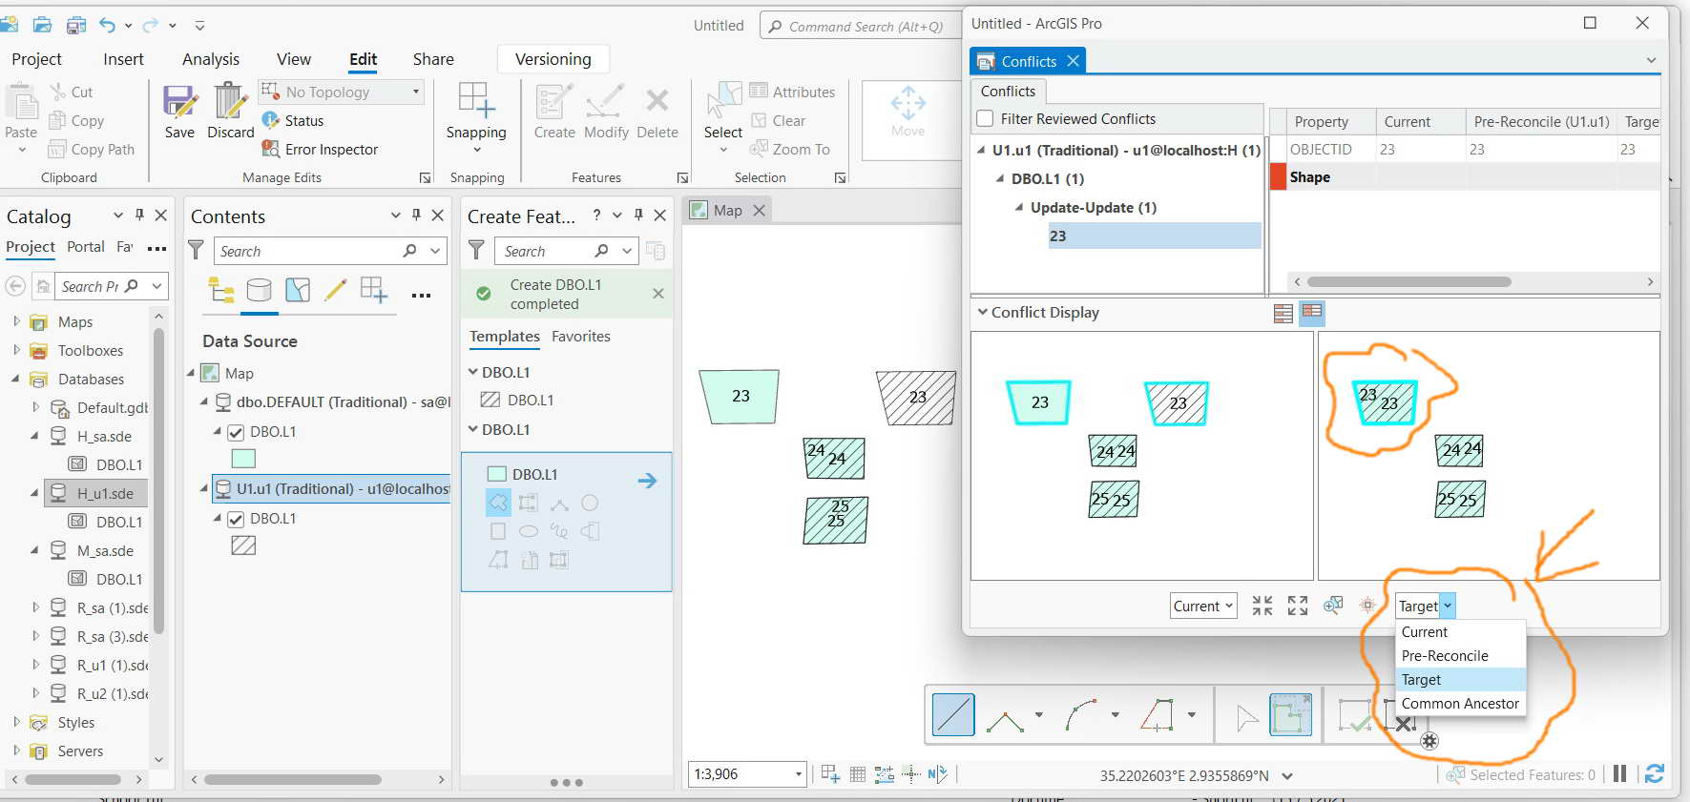Image resolution: width=1690 pixels, height=802 pixels.
Task: Click Zoom To in Selection group
Action: 790,150
